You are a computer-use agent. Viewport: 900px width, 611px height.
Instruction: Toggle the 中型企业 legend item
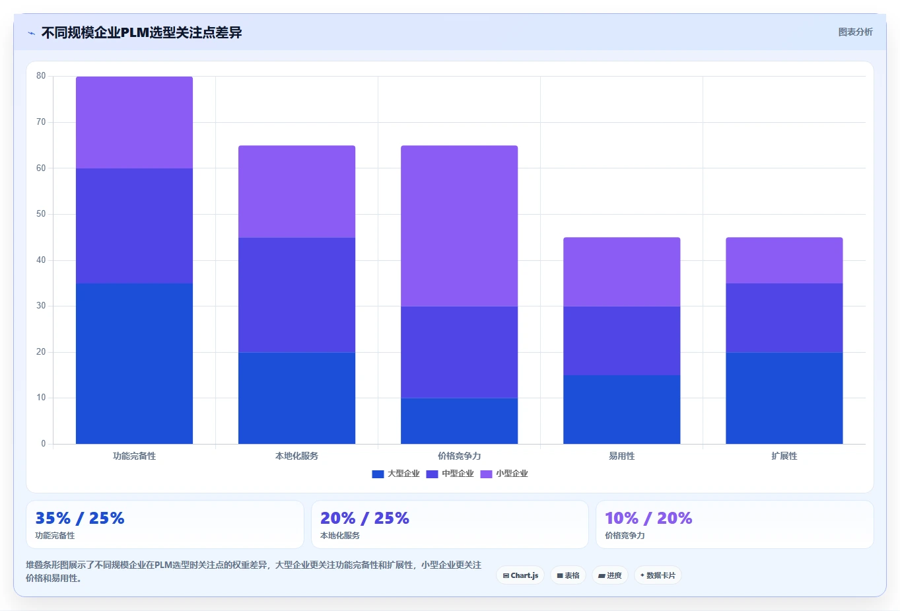450,474
